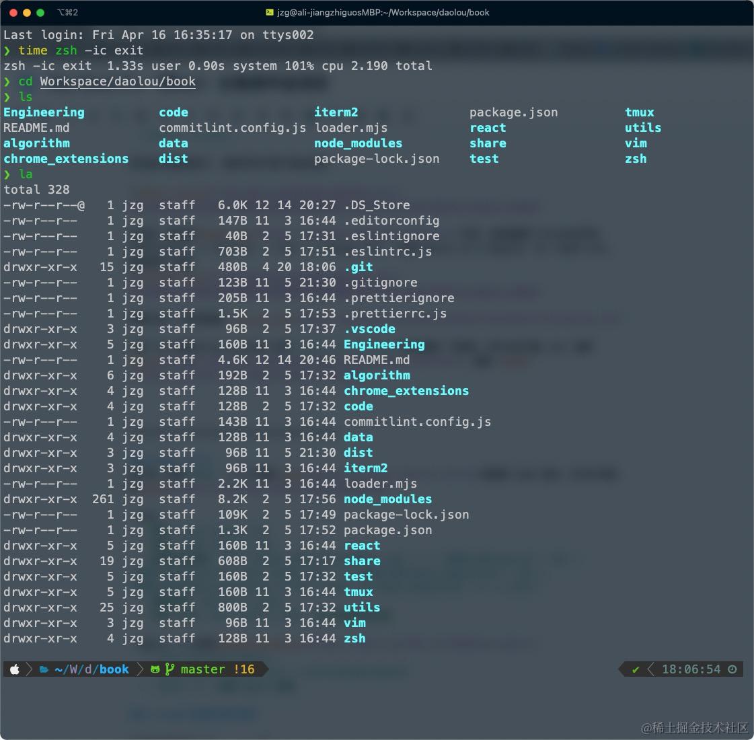
Task: Click the clock icon beside 18:06:54
Action: (732, 669)
